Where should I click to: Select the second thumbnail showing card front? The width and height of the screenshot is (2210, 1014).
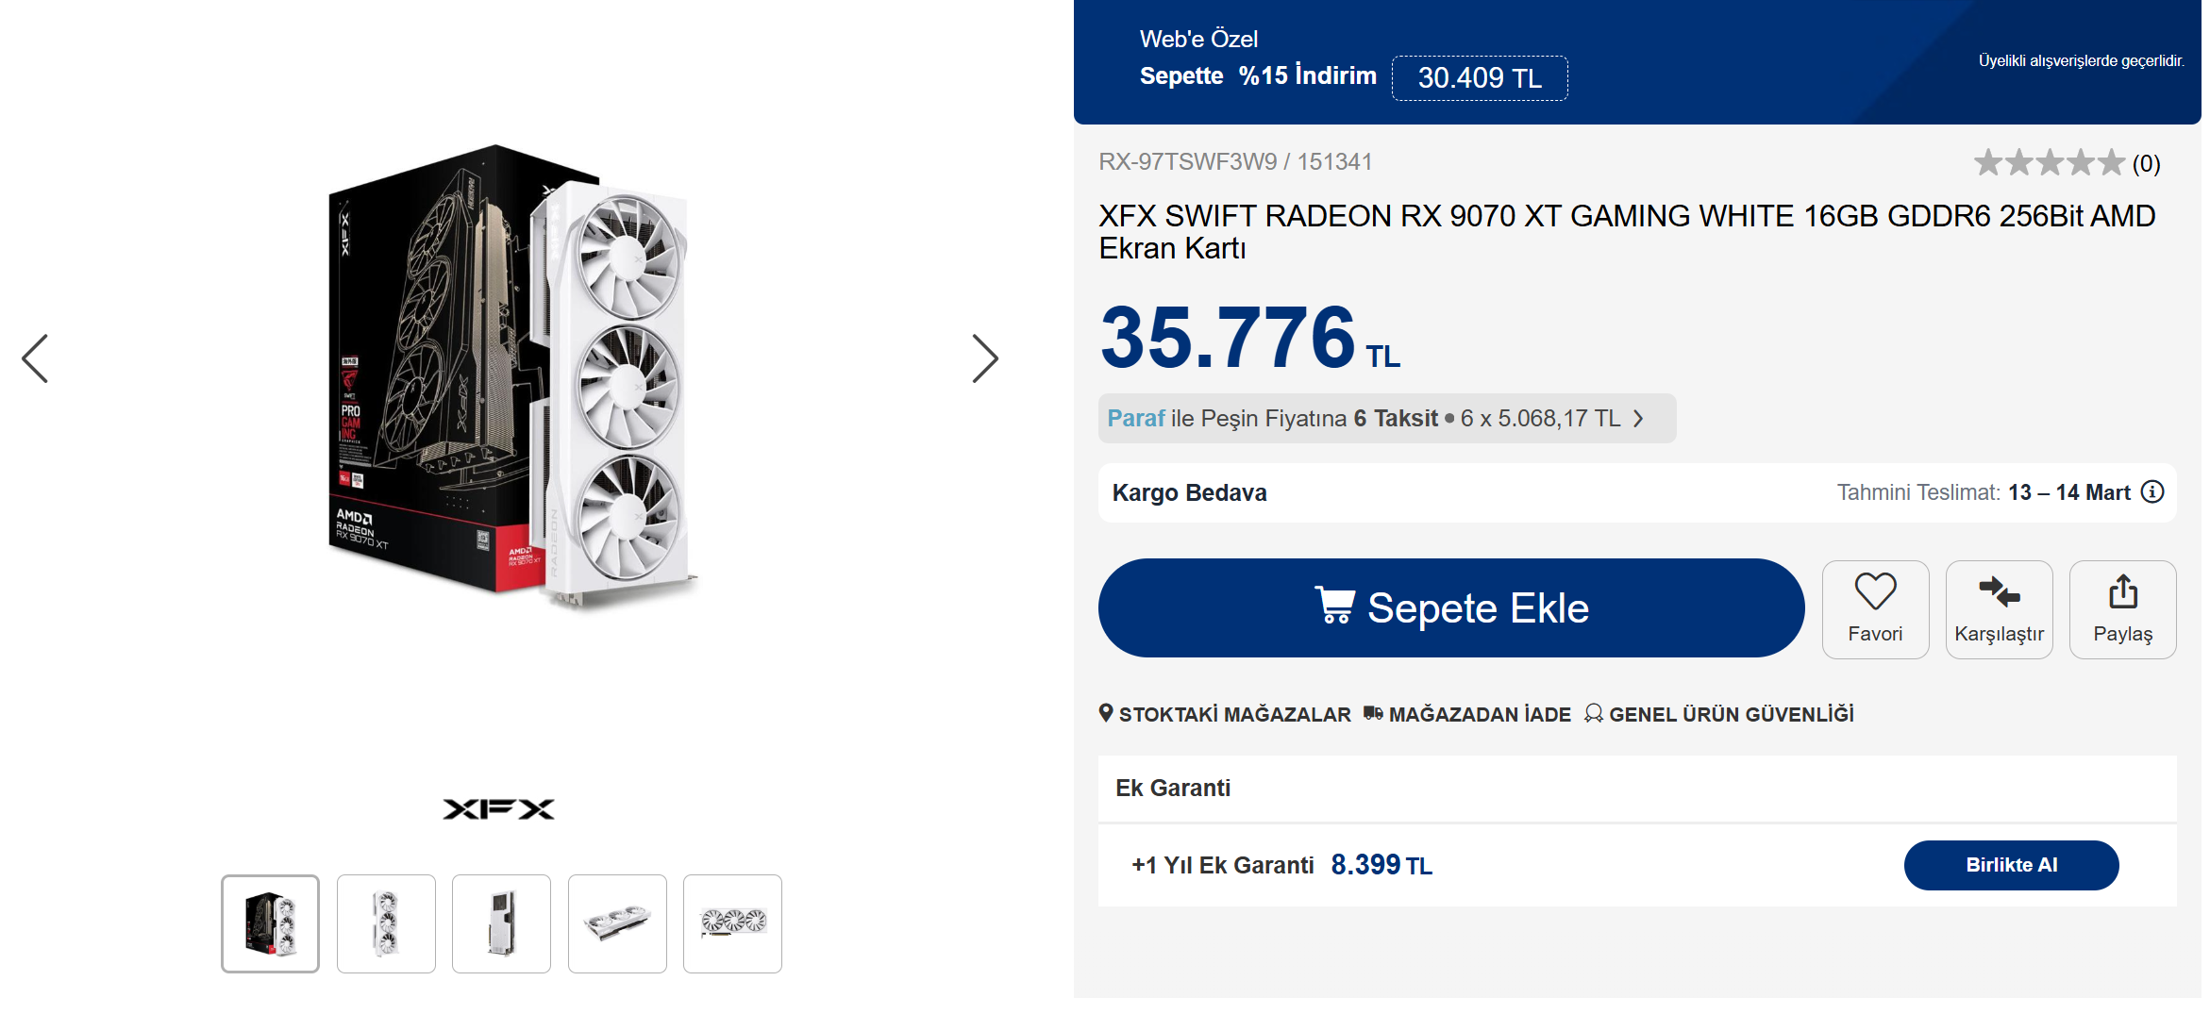tap(386, 923)
